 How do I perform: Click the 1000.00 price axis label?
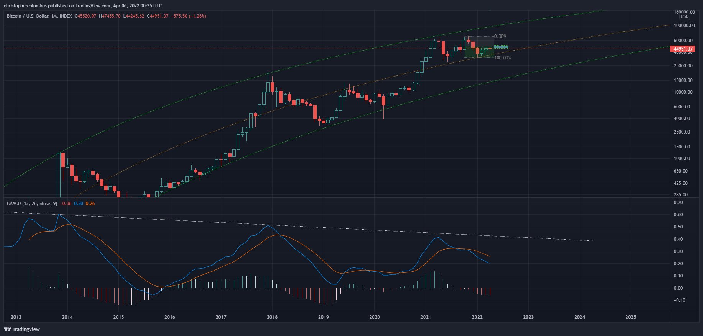(x=682, y=158)
